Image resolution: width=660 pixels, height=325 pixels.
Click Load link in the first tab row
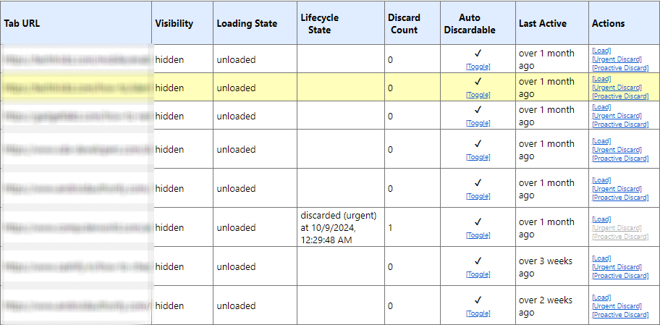tap(601, 51)
